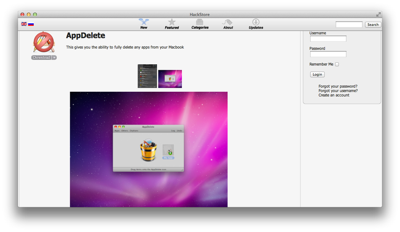400x232 pixels.
Task: Focus the Username input field
Action: click(328, 39)
